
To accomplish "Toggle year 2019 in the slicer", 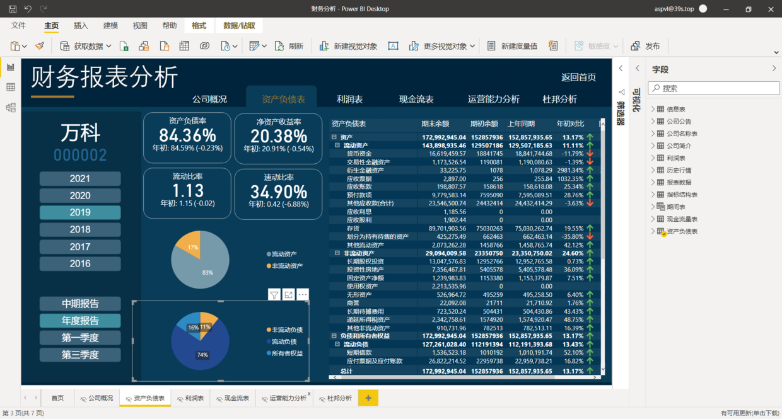I will [80, 212].
